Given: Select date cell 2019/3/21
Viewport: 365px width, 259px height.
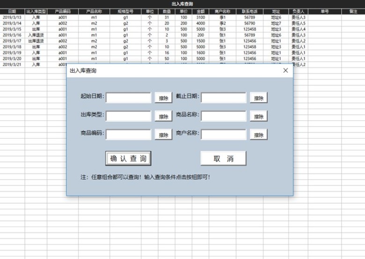Looking at the screenshot, I should pyautogui.click(x=12, y=65).
